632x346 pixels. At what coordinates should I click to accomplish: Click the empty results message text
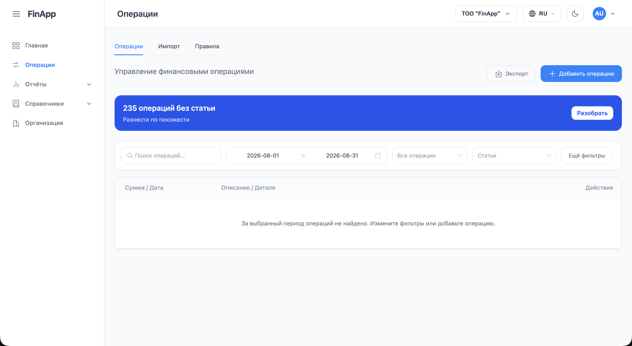click(368, 223)
